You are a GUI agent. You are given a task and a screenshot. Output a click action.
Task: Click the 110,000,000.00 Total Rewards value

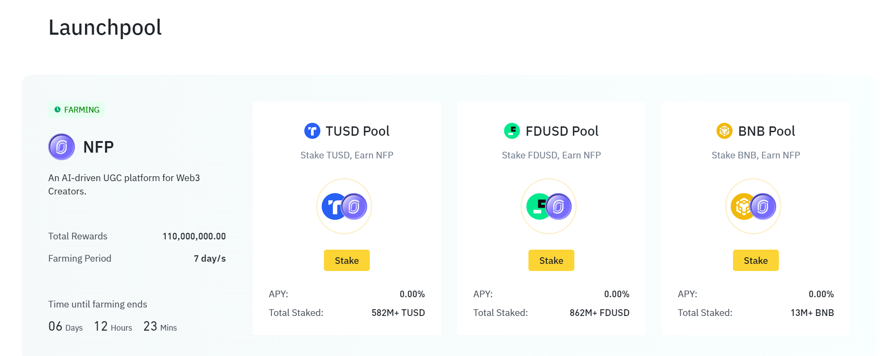194,236
